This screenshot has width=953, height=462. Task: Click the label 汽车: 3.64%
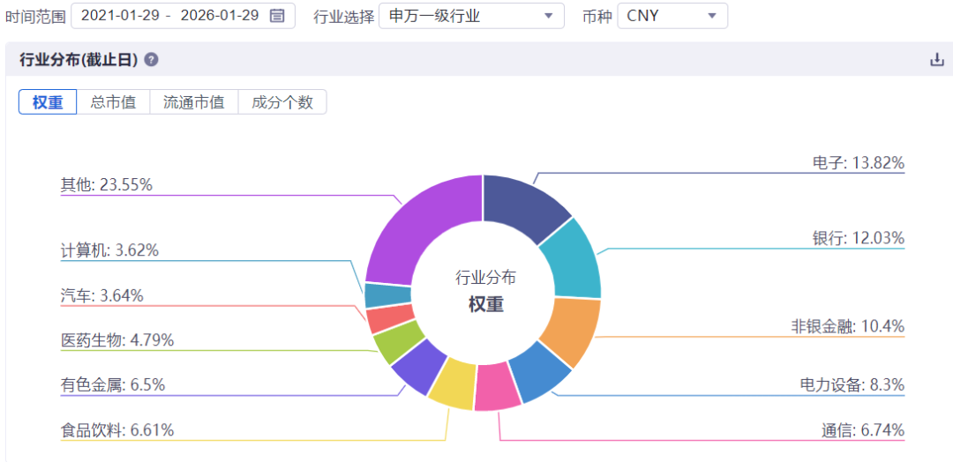[102, 295]
